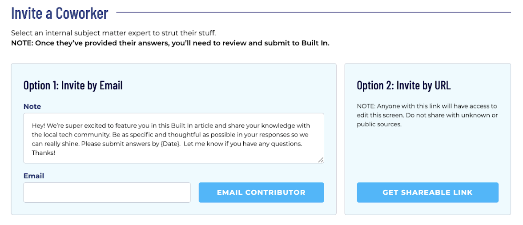Click the Note textarea resize handle

321,160
